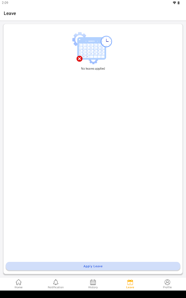
Task: Click the red X badge on the calendar illustration
Action: click(x=79, y=59)
